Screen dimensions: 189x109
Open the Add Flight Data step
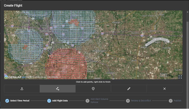click(x=60, y=101)
